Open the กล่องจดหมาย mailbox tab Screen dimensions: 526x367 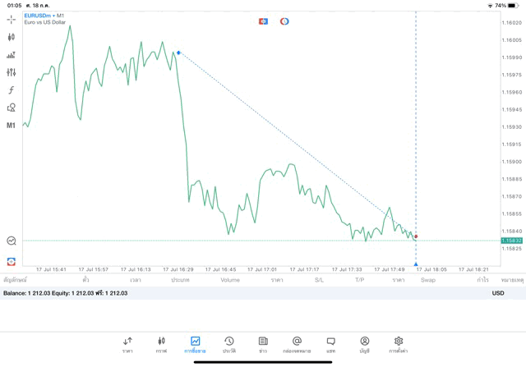[297, 344]
